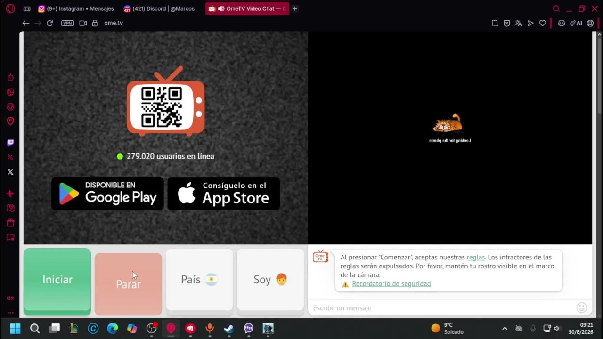
Task: Open camera permission icon in address bar
Action: click(83, 23)
